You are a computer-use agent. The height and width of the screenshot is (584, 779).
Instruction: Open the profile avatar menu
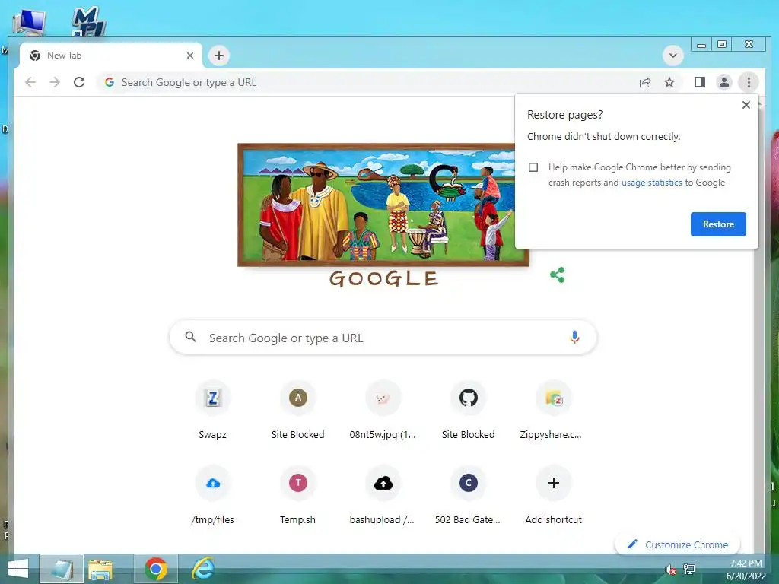pyautogui.click(x=724, y=82)
